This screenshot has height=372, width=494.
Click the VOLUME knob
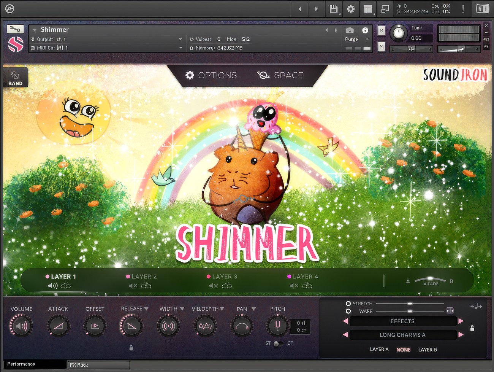[x=21, y=326]
